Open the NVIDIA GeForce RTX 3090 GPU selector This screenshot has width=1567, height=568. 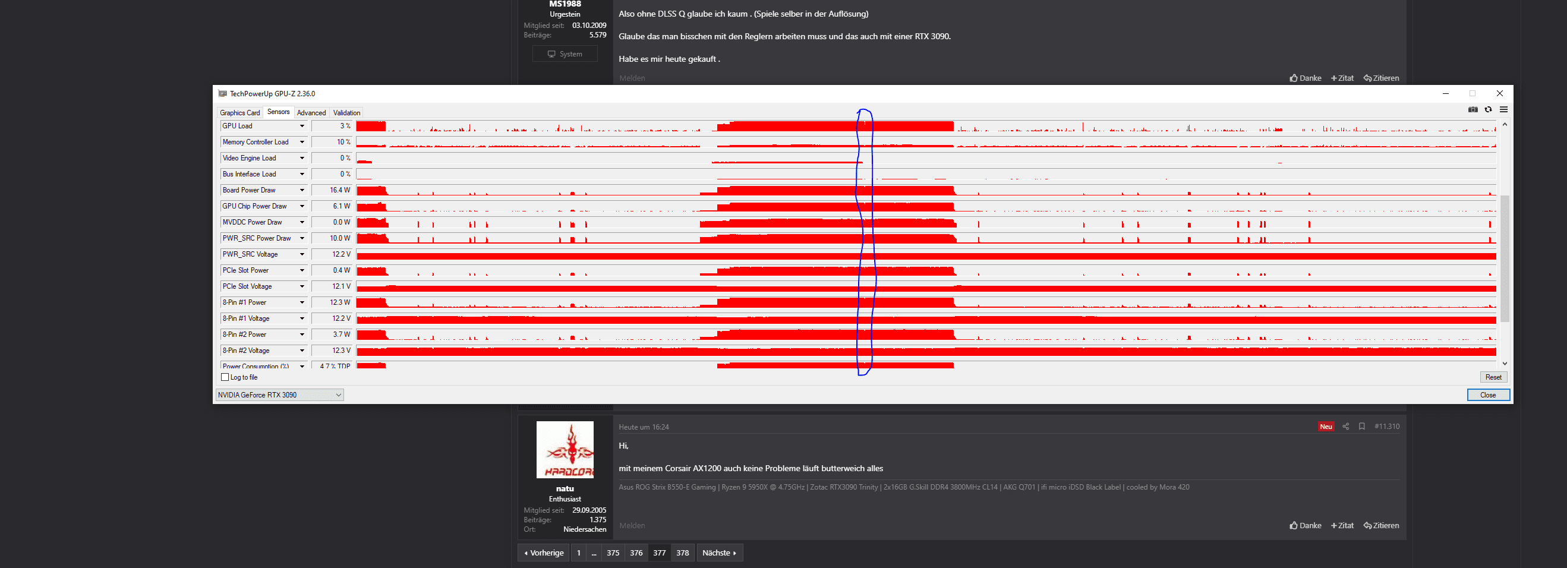[280, 395]
